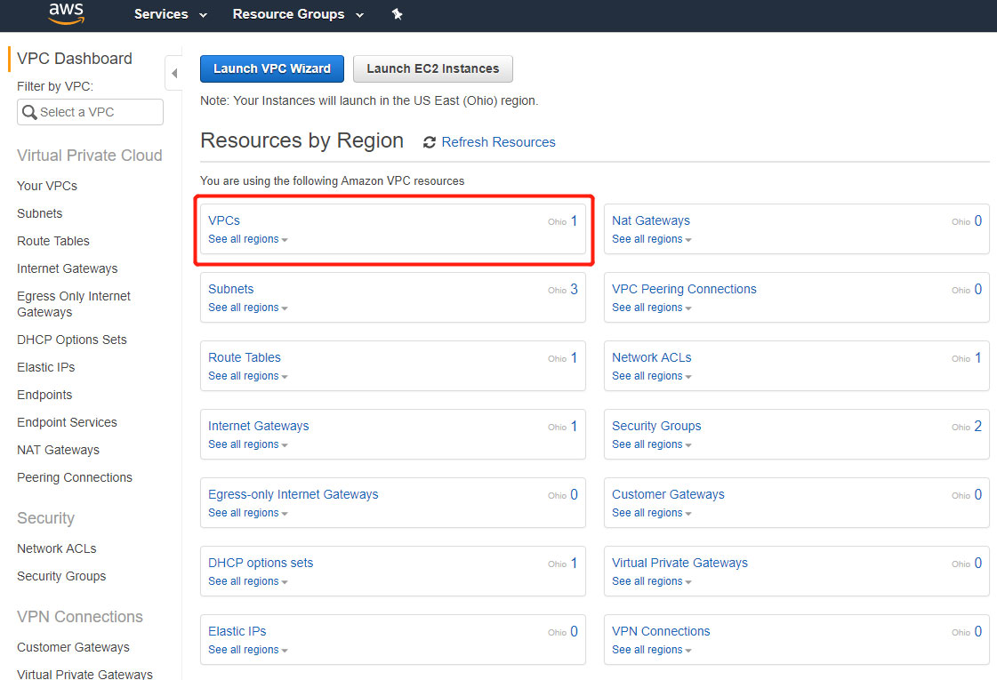
Task: Open Network ACLs under Security in sidebar
Action: [x=57, y=548]
